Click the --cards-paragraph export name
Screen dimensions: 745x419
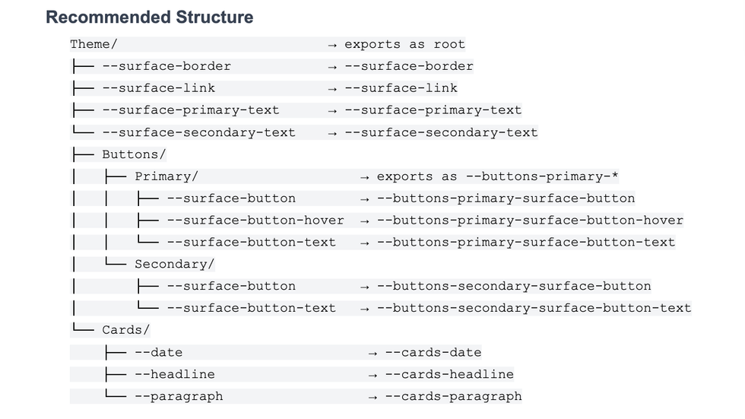point(453,396)
